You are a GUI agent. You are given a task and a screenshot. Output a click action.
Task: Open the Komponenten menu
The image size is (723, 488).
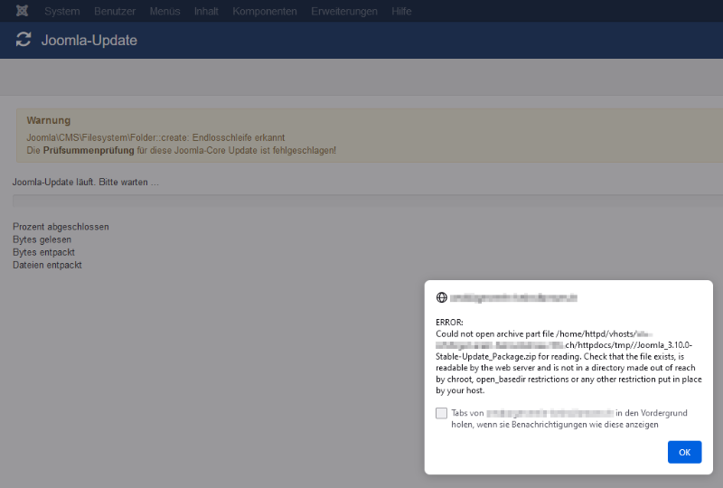tap(265, 11)
